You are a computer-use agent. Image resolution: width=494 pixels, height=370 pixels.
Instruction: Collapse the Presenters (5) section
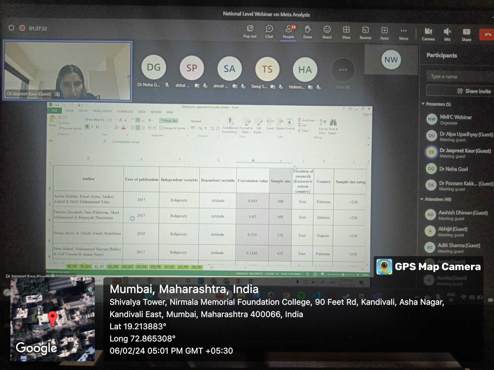click(423, 104)
